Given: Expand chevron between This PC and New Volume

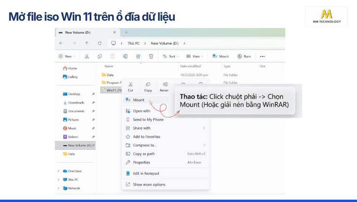Looking at the screenshot, I should 145,43.
